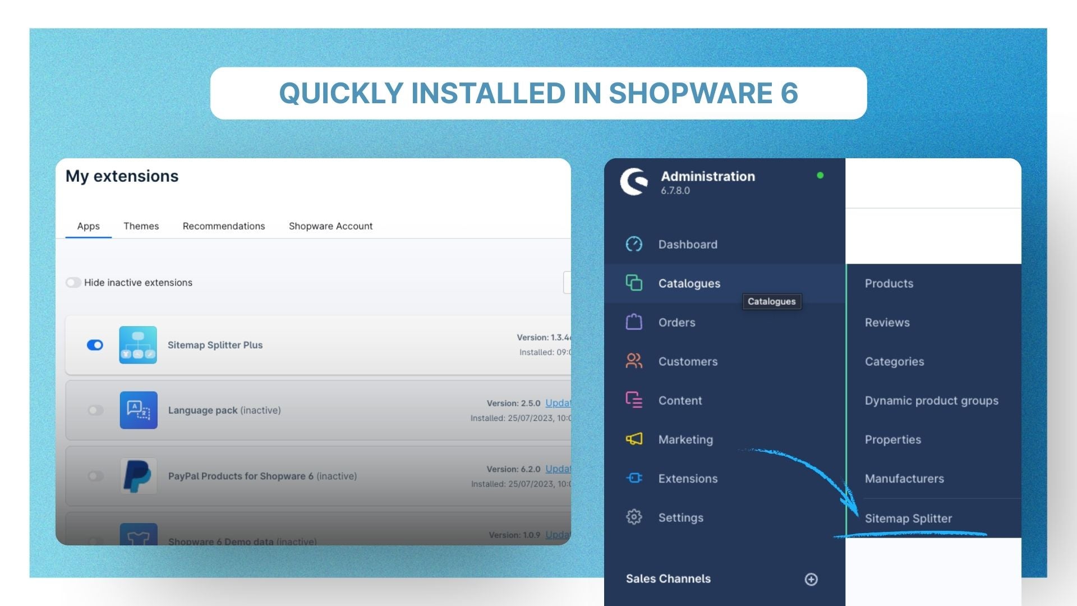The image size is (1077, 606).
Task: Add a sales channel with plus icon
Action: (811, 579)
